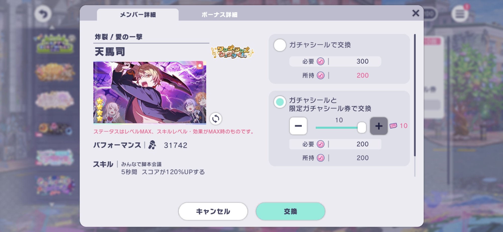Flip the card art with the rotate icon

[x=216, y=119]
